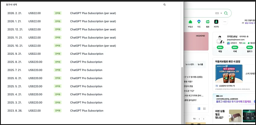This screenshot has width=256, height=125.
Task: Click the Naver search input field
Action: 198,13
